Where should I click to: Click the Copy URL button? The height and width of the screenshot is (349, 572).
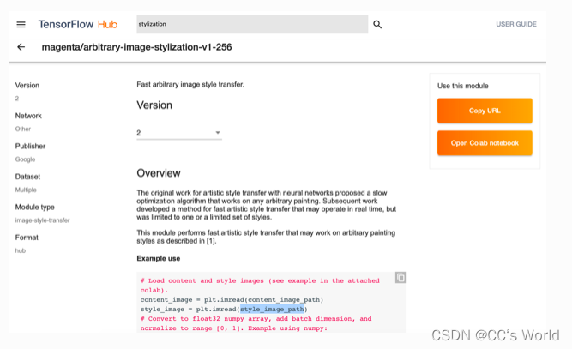(x=485, y=111)
